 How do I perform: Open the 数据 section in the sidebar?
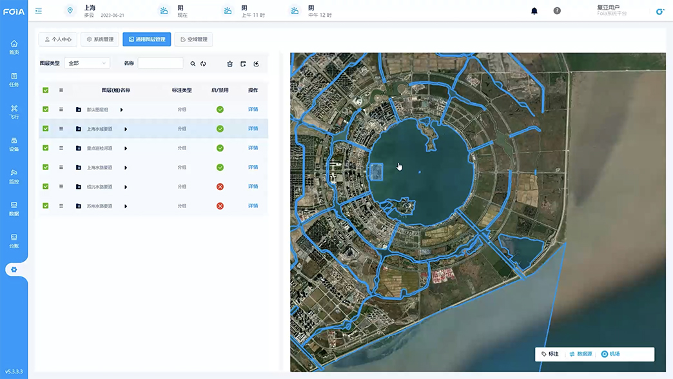tap(15, 208)
